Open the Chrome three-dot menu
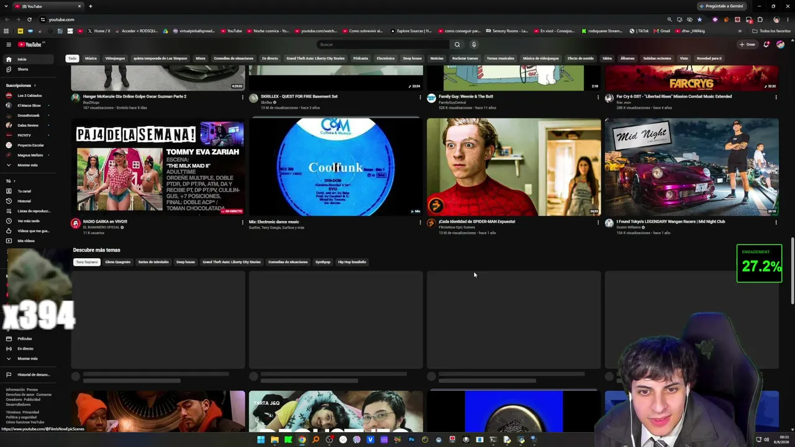 click(x=787, y=19)
